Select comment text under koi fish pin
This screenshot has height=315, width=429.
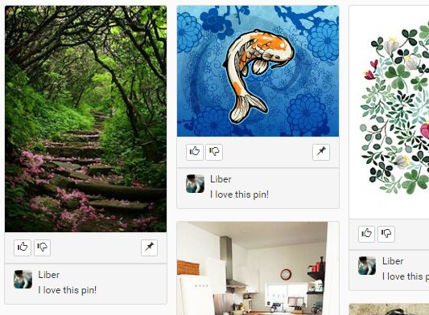coord(239,194)
